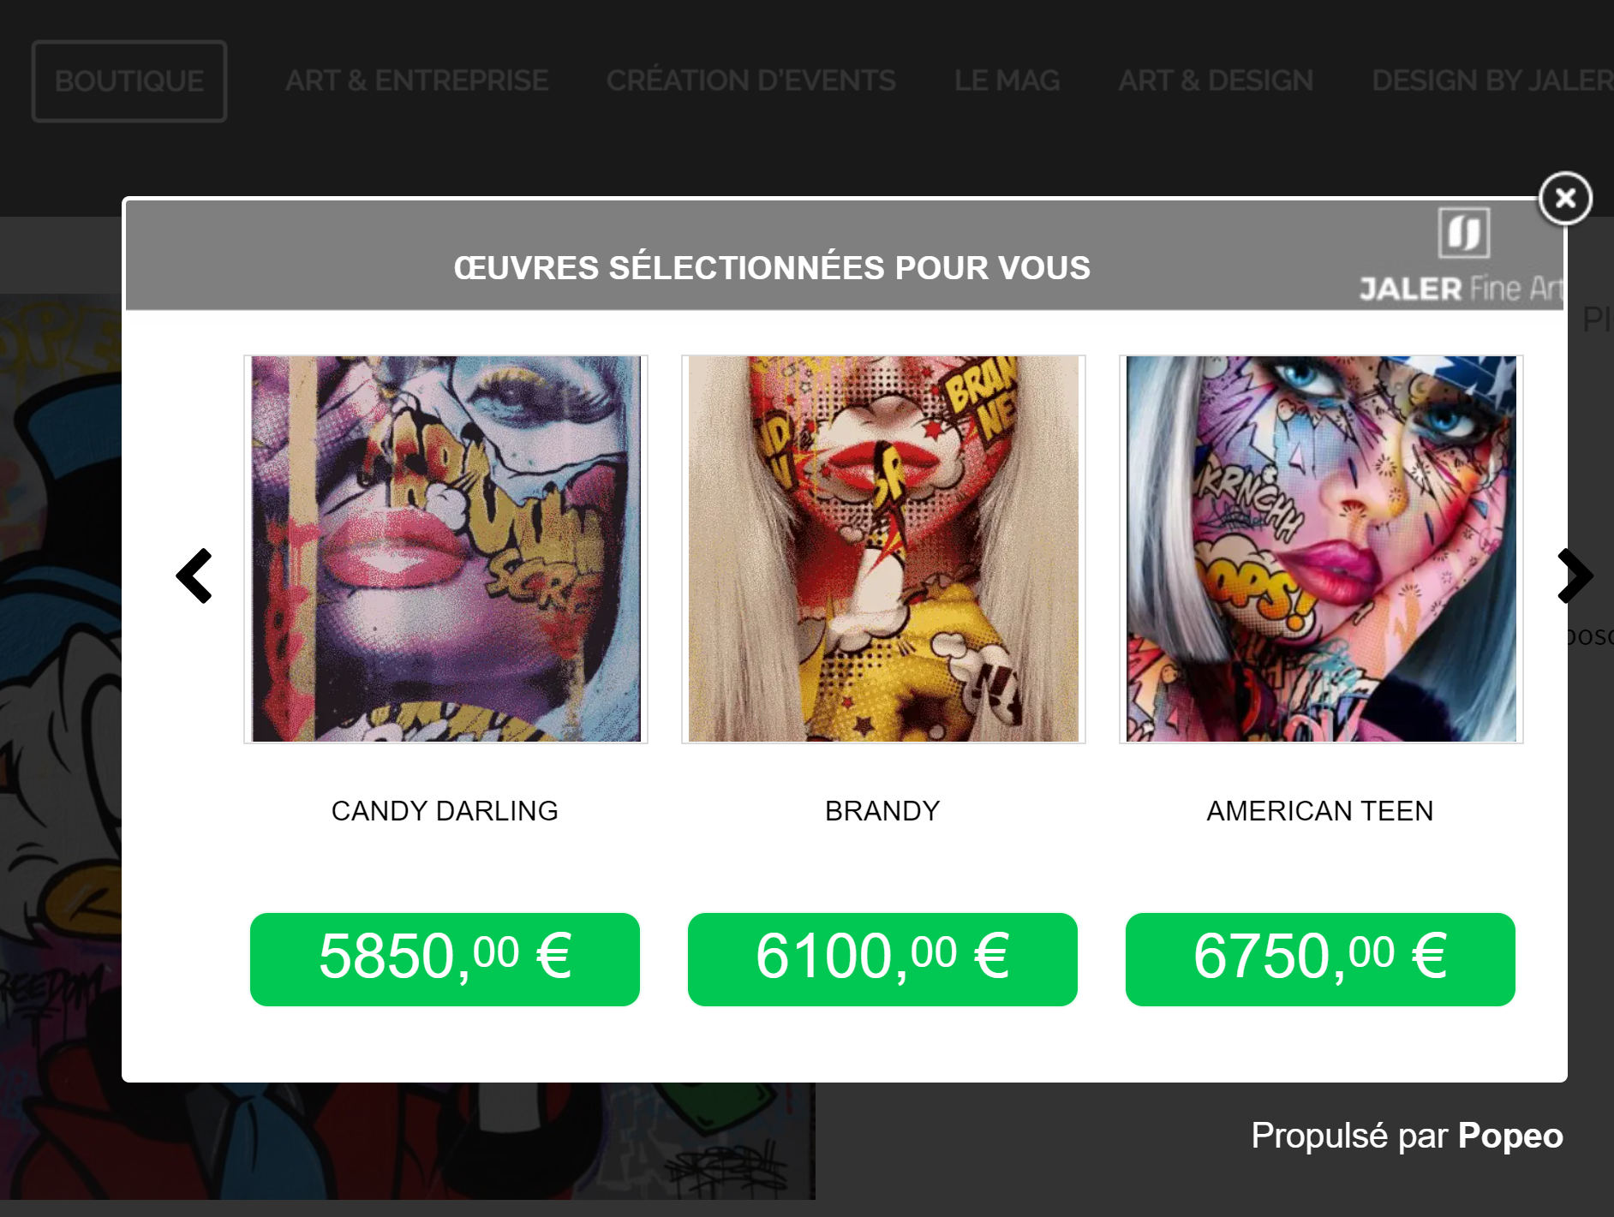The height and width of the screenshot is (1217, 1614).
Task: Follow the Popeo link
Action: 1510,1136
